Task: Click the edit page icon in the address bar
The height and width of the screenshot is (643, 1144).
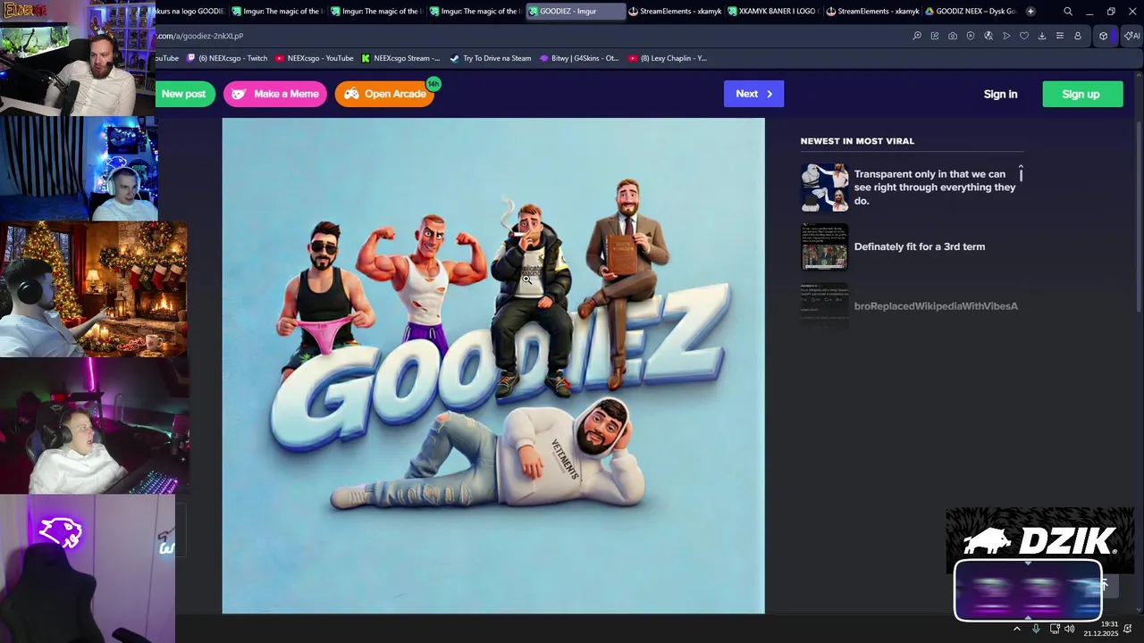Action: pyautogui.click(x=935, y=36)
